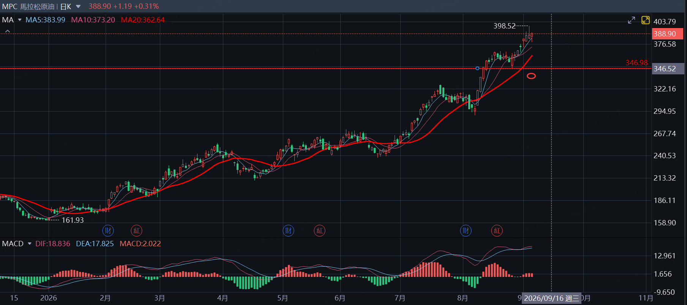Screen dimensions: 687x305
Task: Click the yellow fullscreen square icon
Action: pyautogui.click(x=646, y=20)
